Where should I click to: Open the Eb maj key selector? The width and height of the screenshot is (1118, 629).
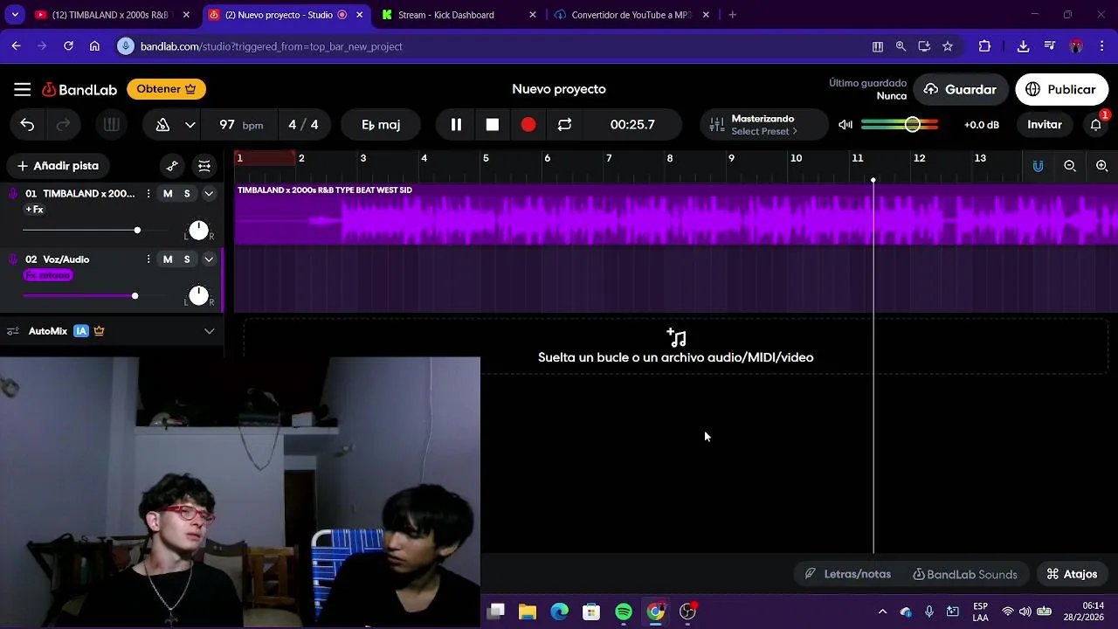[381, 125]
